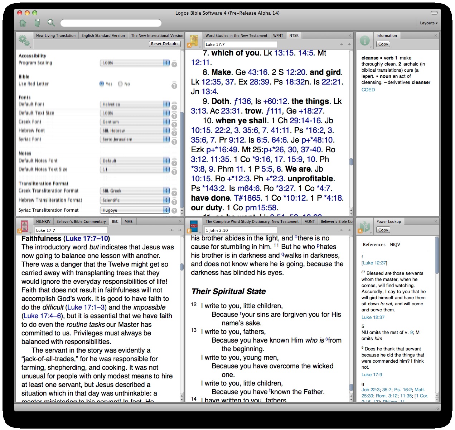
Task: Click the Believer's Bible Commentary book icon
Action: [24, 226]
